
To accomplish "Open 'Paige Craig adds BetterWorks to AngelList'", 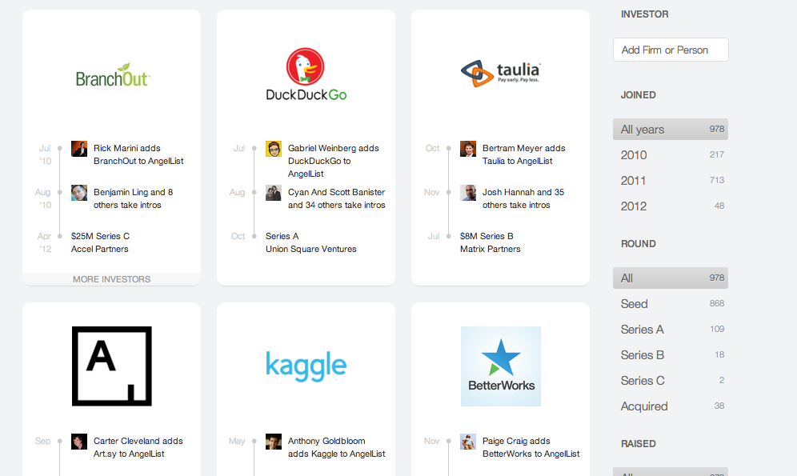I will coord(531,447).
